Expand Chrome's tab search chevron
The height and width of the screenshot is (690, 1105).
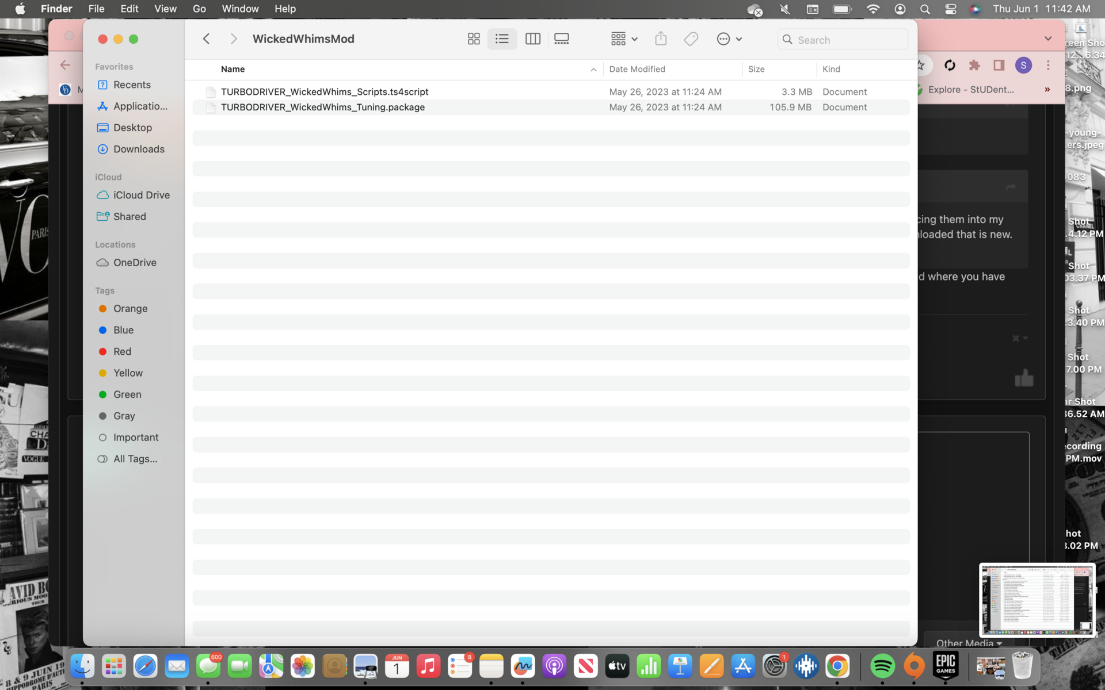pyautogui.click(x=1048, y=39)
